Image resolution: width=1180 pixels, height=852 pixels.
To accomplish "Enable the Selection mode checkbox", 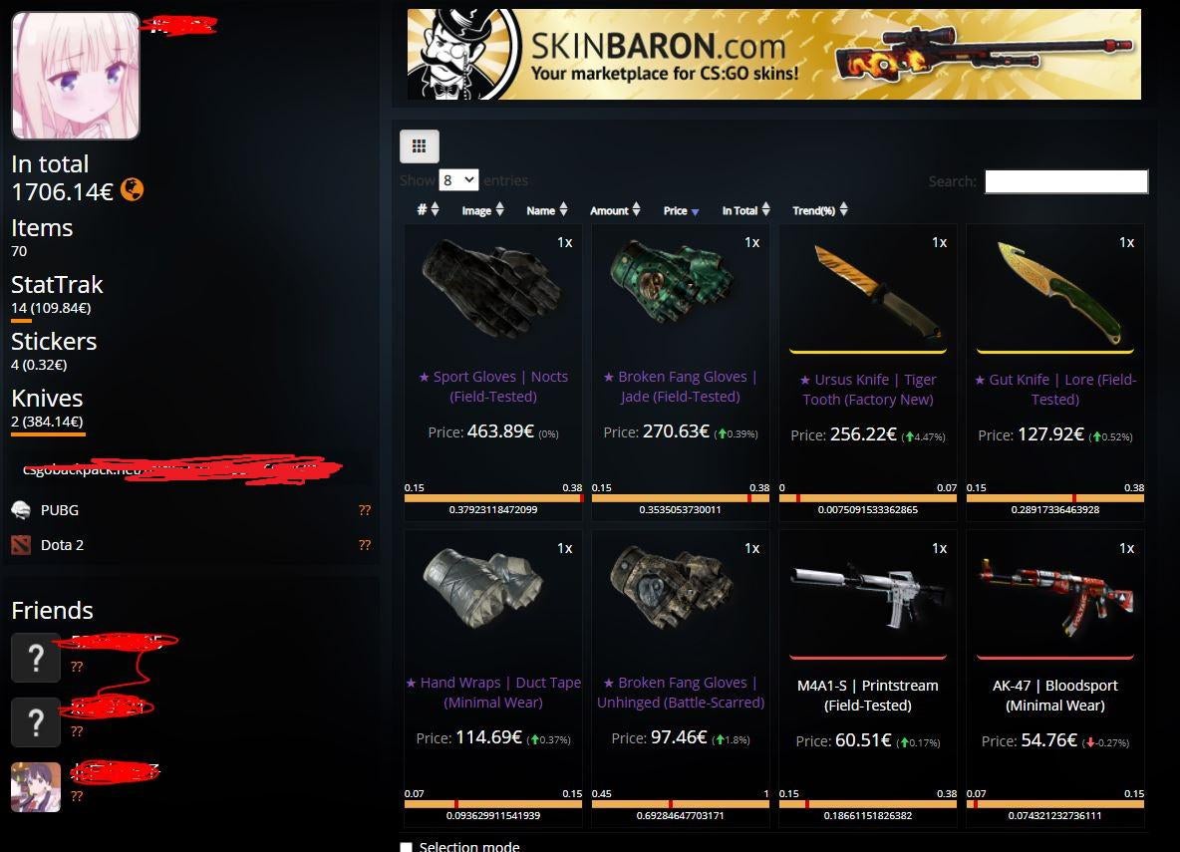I will tap(407, 847).
